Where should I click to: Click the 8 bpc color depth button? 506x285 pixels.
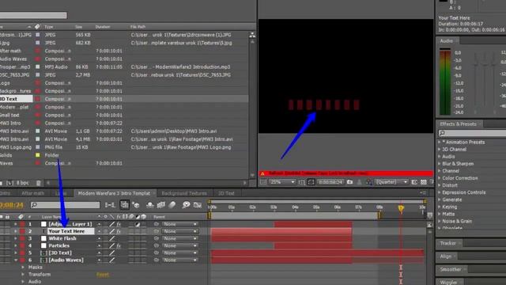pos(23,183)
